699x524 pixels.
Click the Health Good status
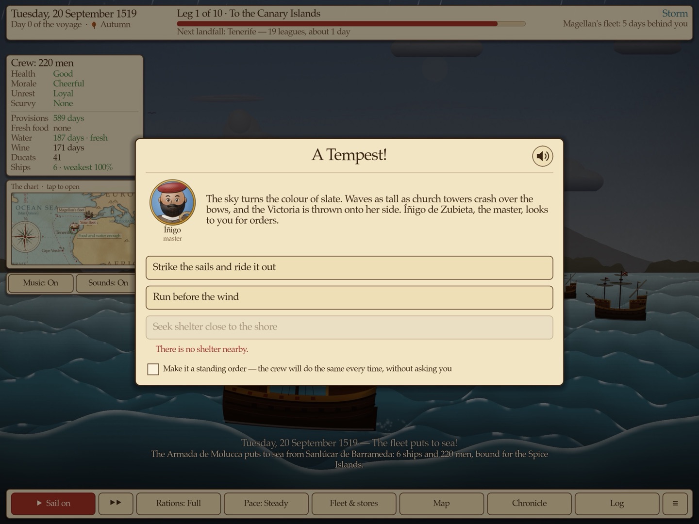(x=63, y=74)
